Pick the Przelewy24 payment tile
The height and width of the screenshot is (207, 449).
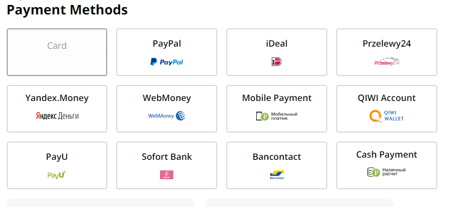click(x=387, y=52)
